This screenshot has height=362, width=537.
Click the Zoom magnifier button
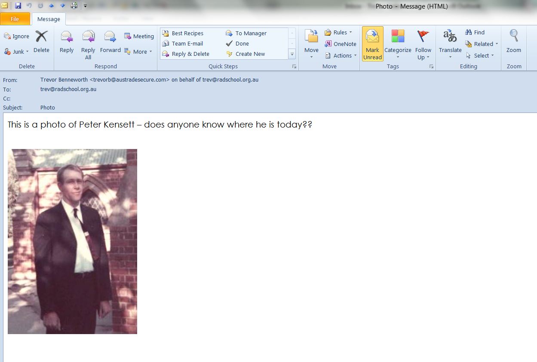513,42
